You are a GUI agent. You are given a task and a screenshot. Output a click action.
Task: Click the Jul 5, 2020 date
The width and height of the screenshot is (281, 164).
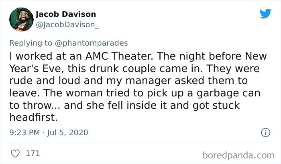[x=67, y=132]
